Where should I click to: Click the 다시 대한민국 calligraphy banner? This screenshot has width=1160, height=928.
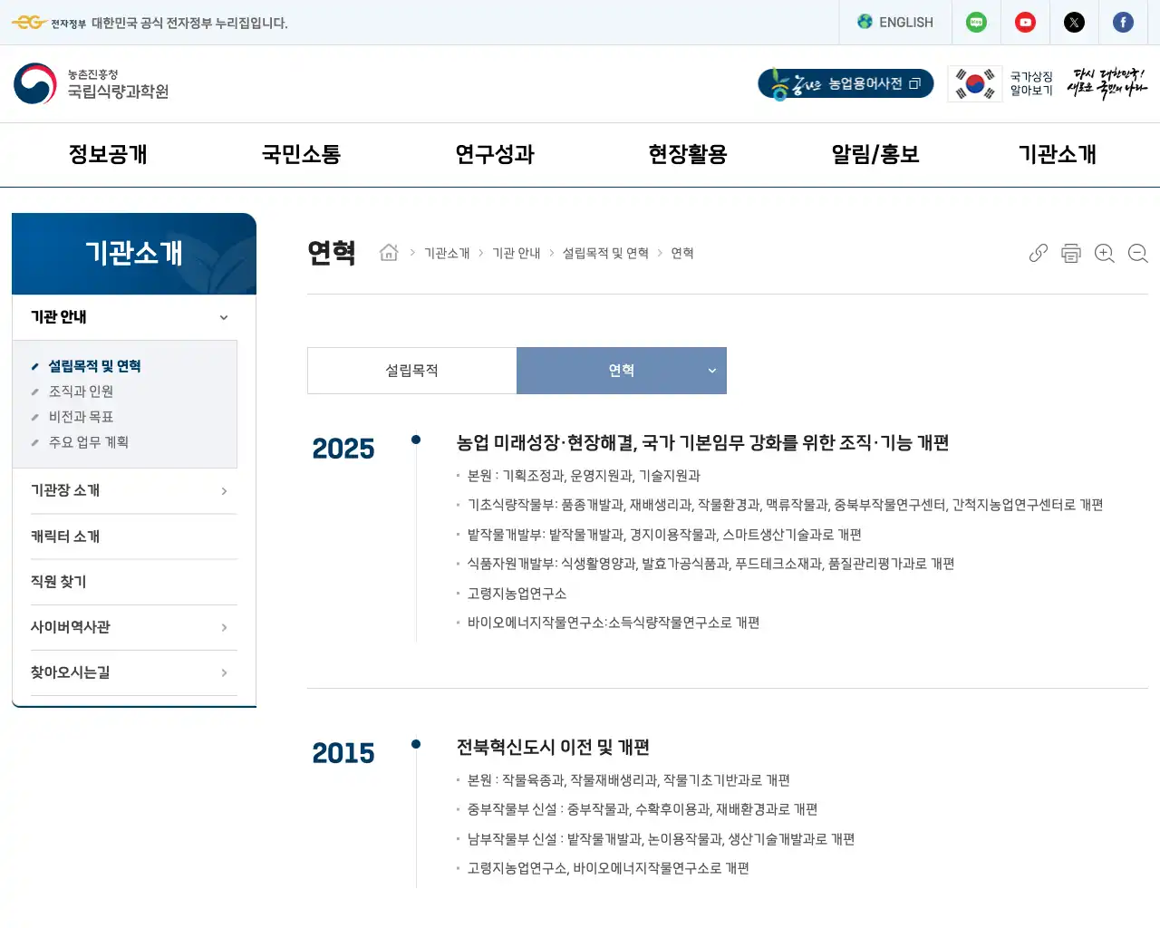1107,83
